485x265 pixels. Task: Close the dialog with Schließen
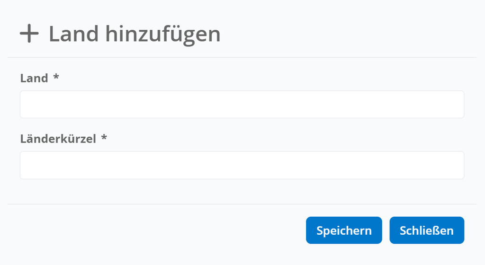427,230
